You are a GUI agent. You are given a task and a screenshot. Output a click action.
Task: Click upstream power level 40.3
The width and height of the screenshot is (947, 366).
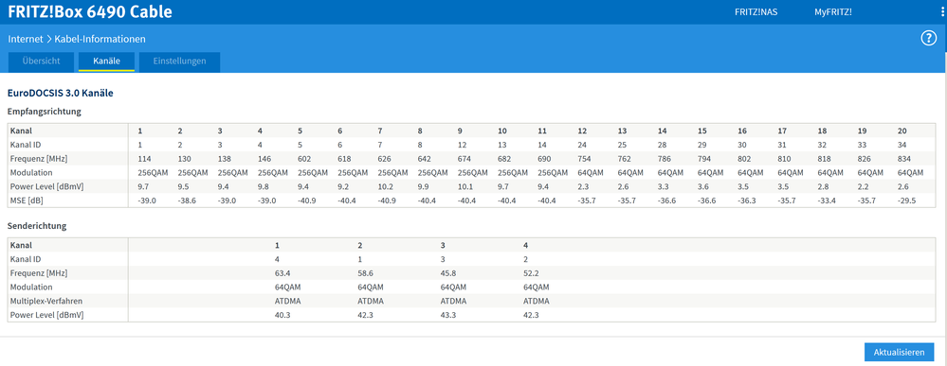pos(282,315)
